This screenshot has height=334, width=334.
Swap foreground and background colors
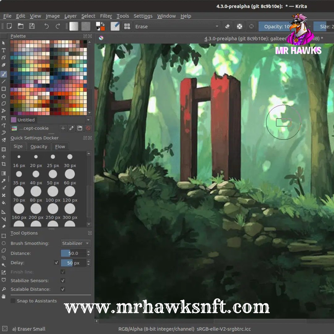[103, 24]
